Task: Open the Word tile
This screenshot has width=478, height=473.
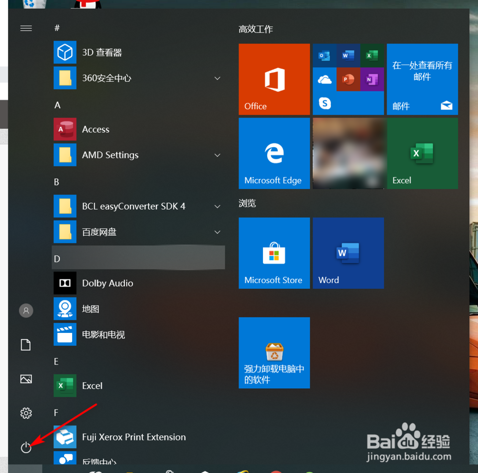Action: 348,253
